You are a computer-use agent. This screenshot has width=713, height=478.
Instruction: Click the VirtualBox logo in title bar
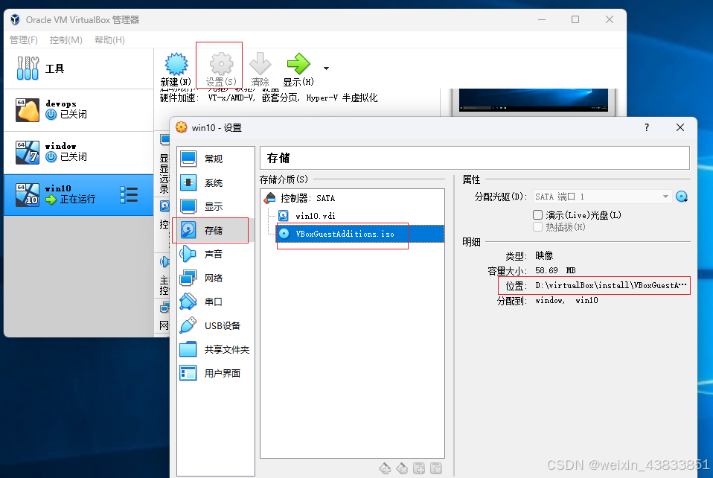click(x=15, y=19)
